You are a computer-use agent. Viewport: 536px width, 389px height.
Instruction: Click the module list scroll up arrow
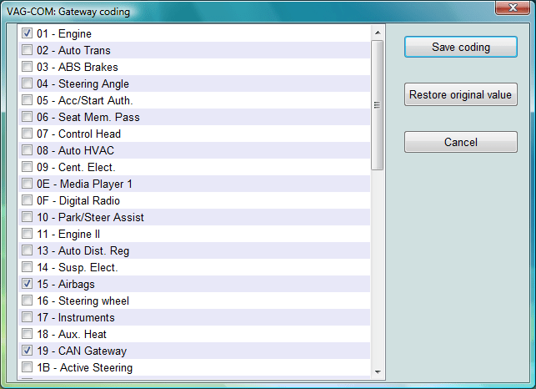(378, 33)
